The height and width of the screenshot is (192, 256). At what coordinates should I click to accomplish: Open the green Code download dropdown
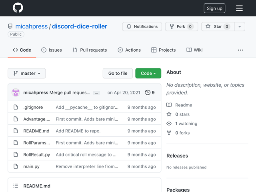(x=148, y=73)
